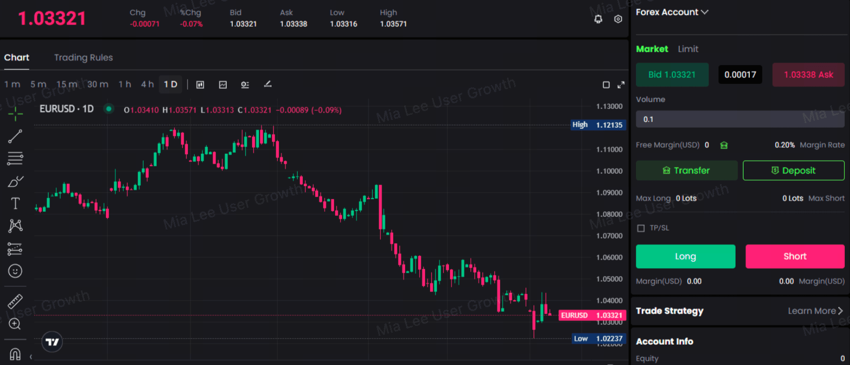Activate the zoom in tool

(15, 324)
